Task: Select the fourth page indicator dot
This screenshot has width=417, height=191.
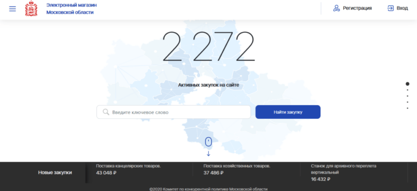Action: point(407,102)
